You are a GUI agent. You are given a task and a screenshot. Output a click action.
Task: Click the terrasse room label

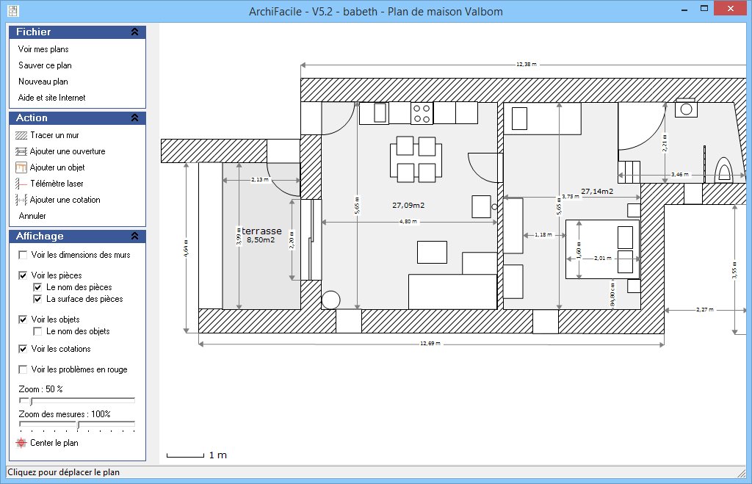(262, 231)
